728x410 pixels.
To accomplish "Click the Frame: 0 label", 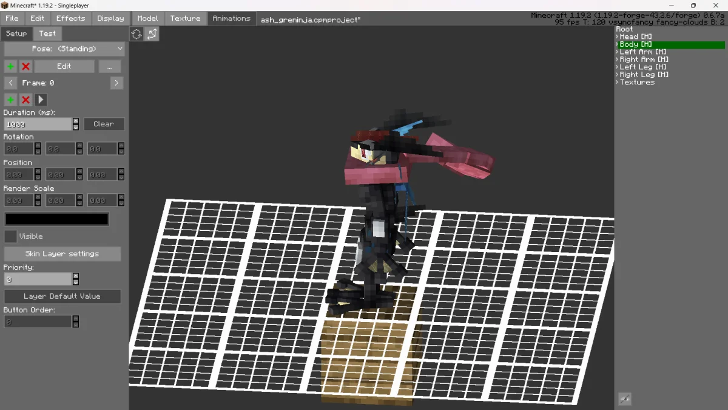I will click(38, 83).
